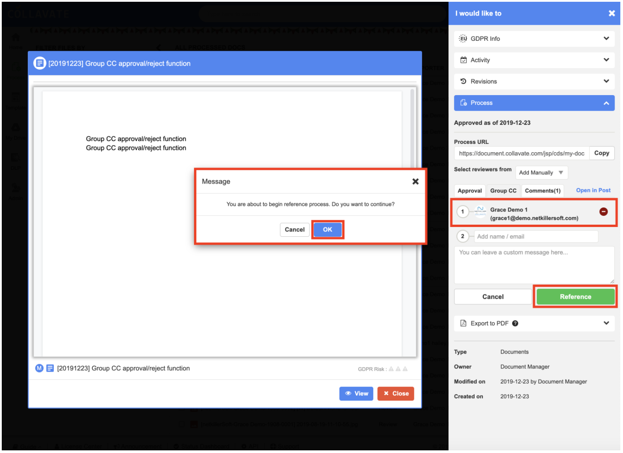Click the custom message text area

coord(534,265)
